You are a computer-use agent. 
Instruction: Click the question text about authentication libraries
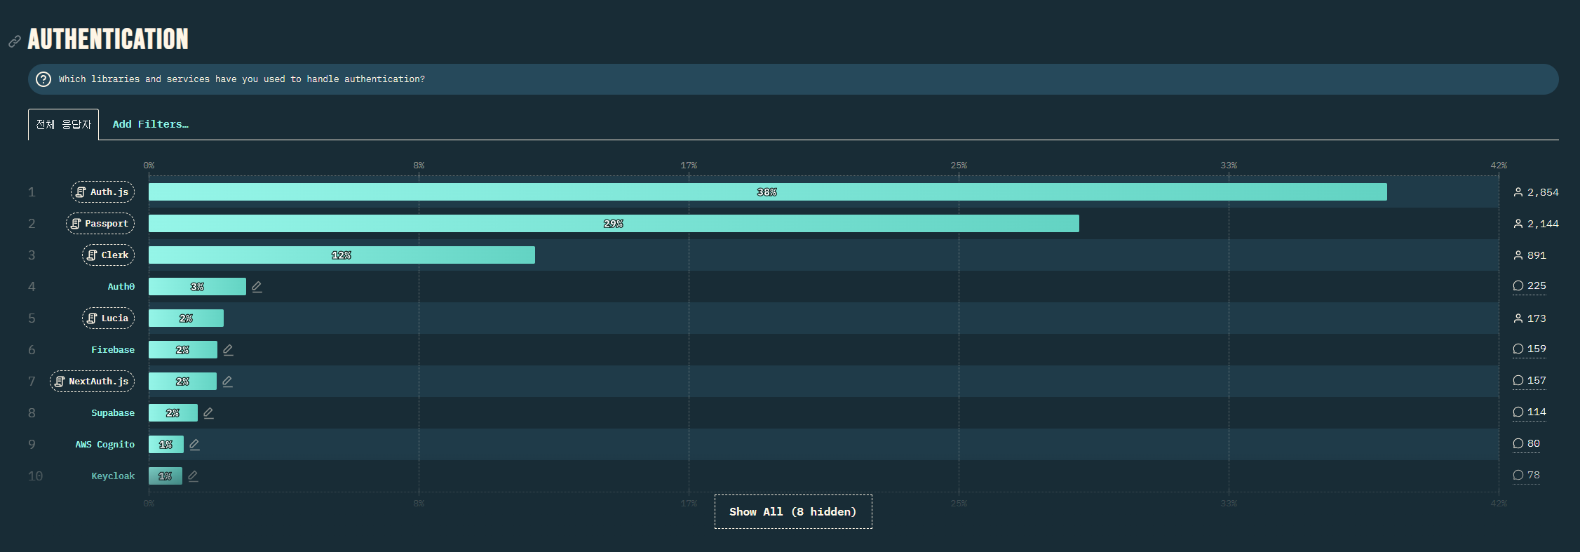[x=242, y=79]
